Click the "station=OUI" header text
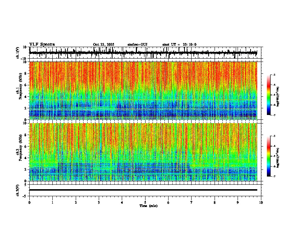This screenshot has width=294, height=227. [137, 45]
